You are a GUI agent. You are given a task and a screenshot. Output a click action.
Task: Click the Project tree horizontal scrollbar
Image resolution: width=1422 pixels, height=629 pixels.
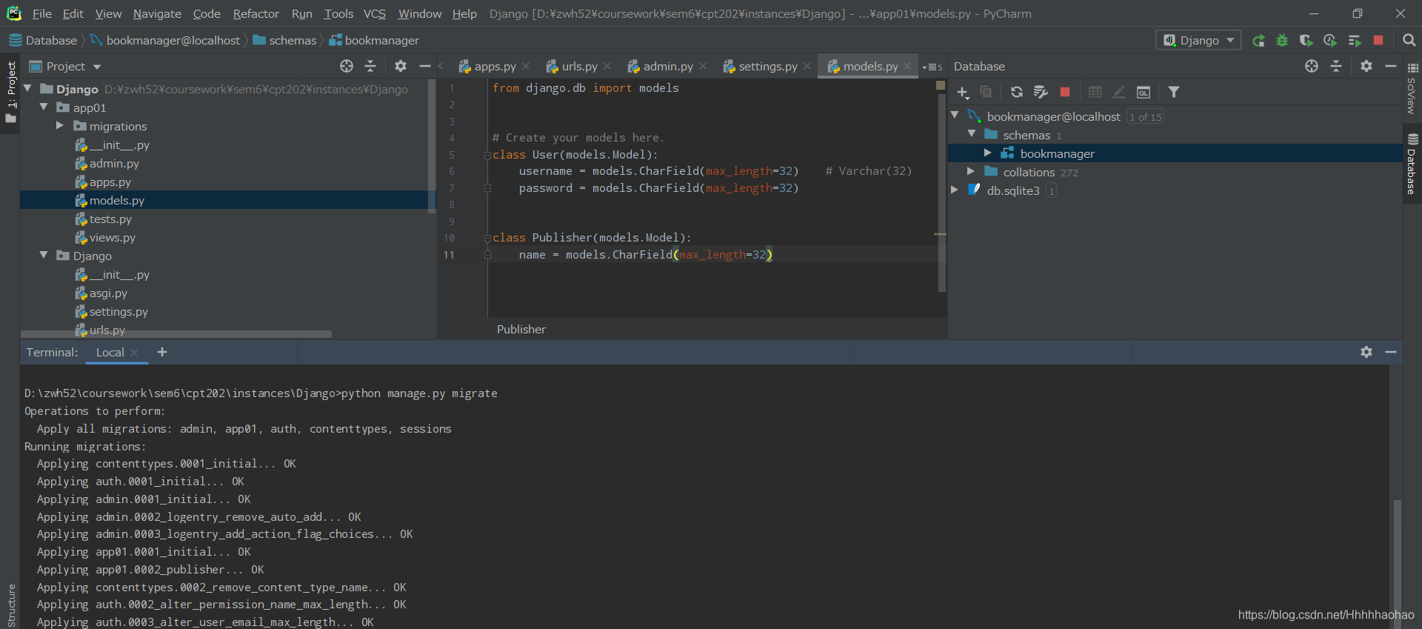point(176,334)
